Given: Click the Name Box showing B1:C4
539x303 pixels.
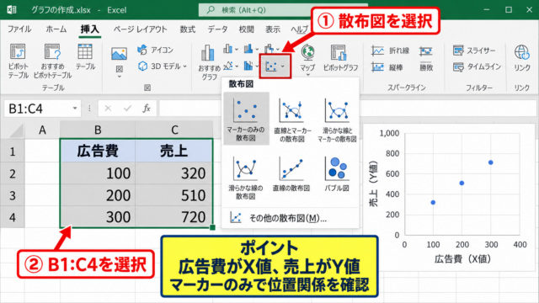Looking at the screenshot, I should pyautogui.click(x=43, y=109).
